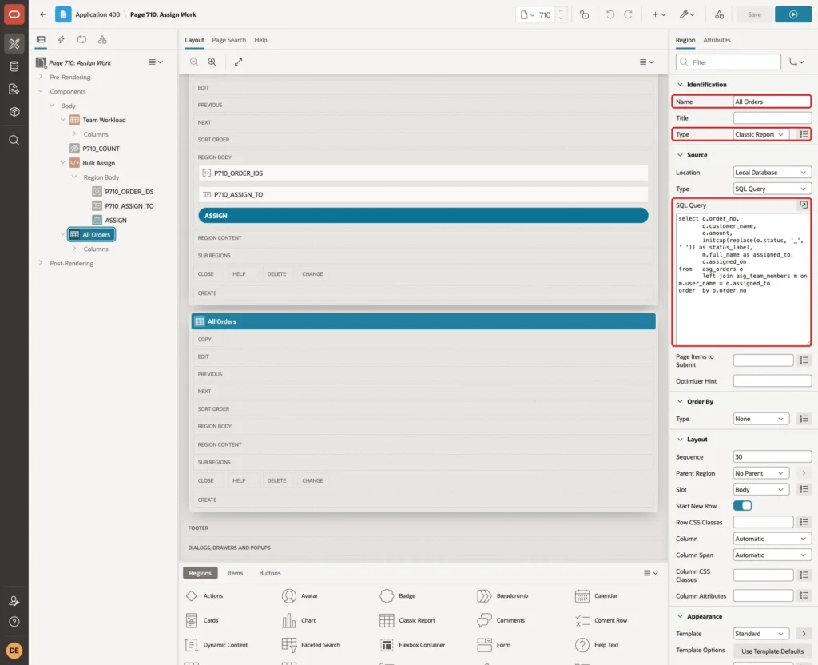Open the Utilities wrench menu
This screenshot has height=665, width=818.
687,14
